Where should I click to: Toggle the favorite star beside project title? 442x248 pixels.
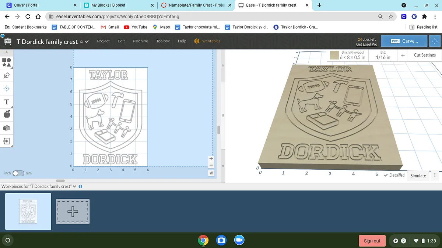click(81, 42)
